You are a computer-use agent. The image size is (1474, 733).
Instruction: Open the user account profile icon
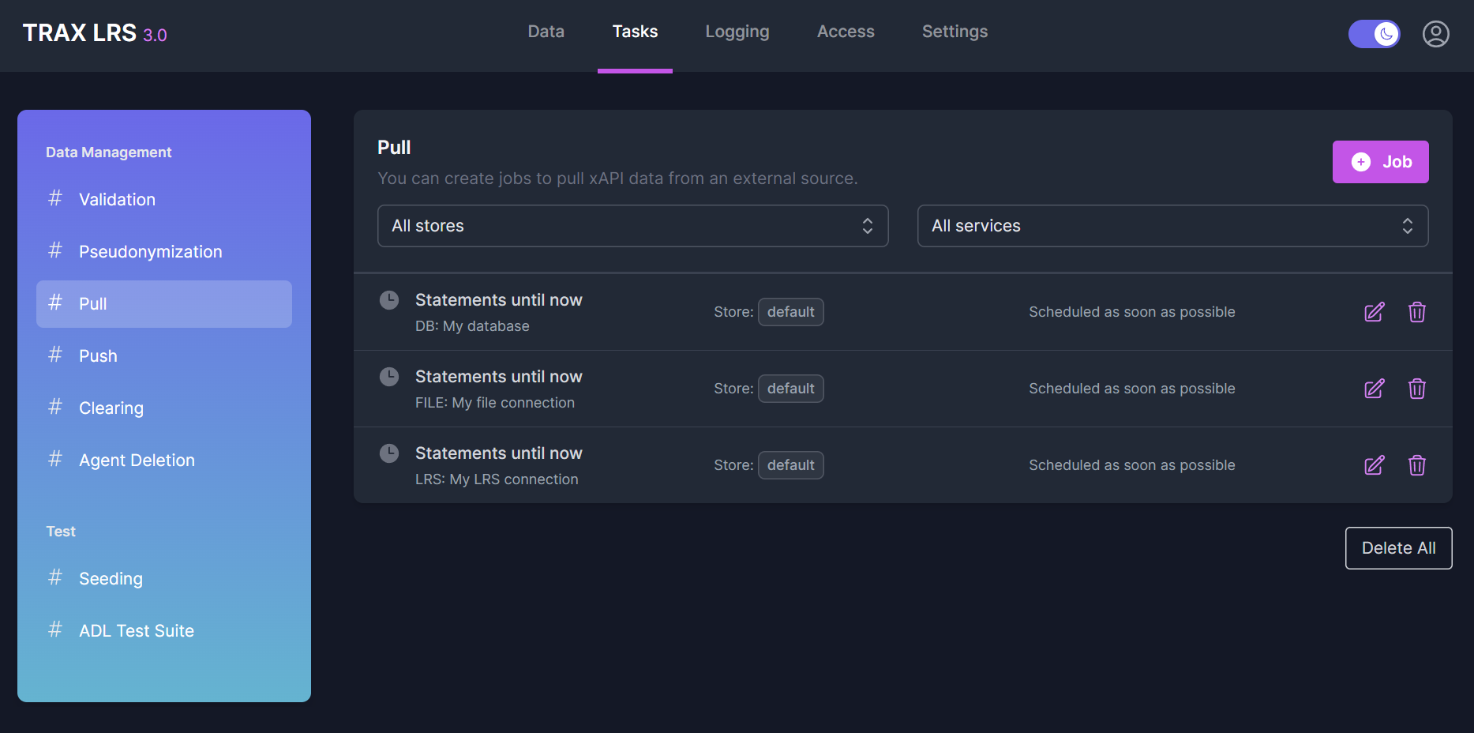(1435, 34)
